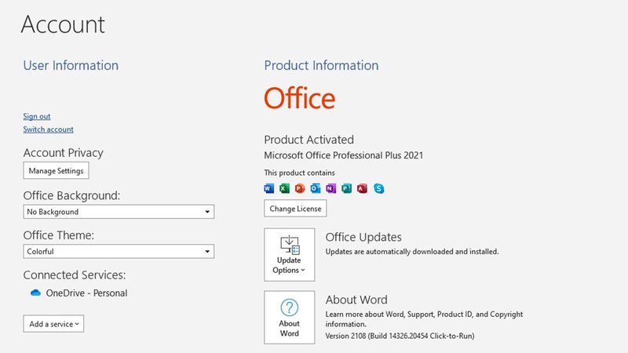This screenshot has height=353, width=628.
Task: Click the Publisher app icon
Action: coord(346,188)
